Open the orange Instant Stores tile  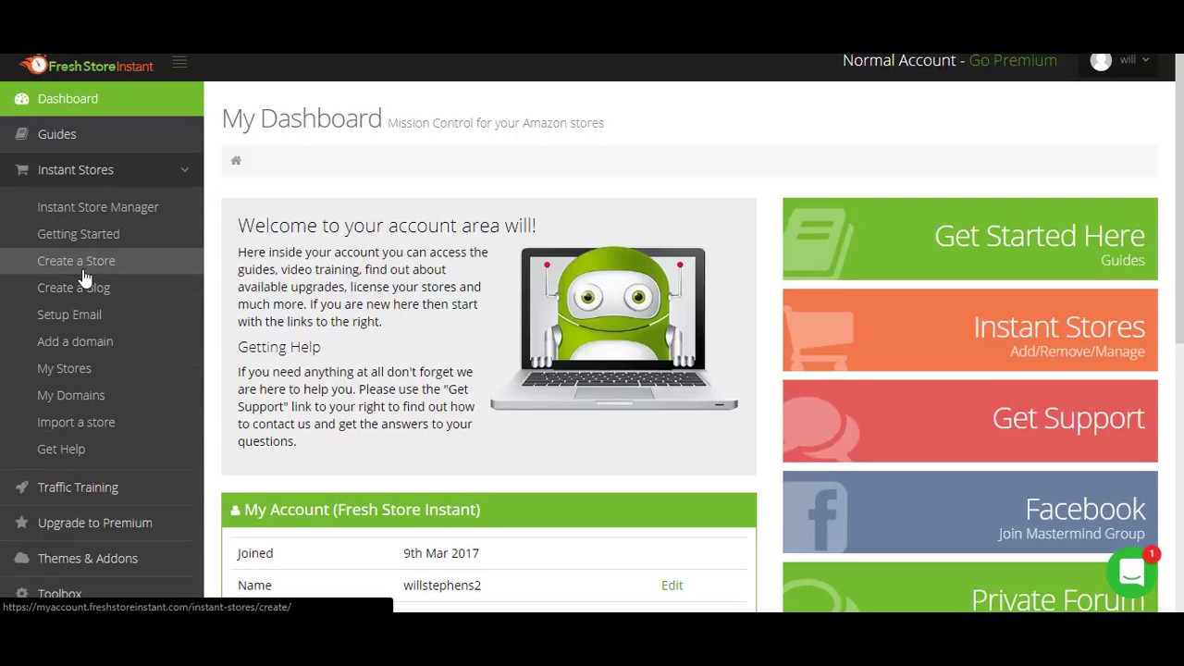tap(970, 330)
